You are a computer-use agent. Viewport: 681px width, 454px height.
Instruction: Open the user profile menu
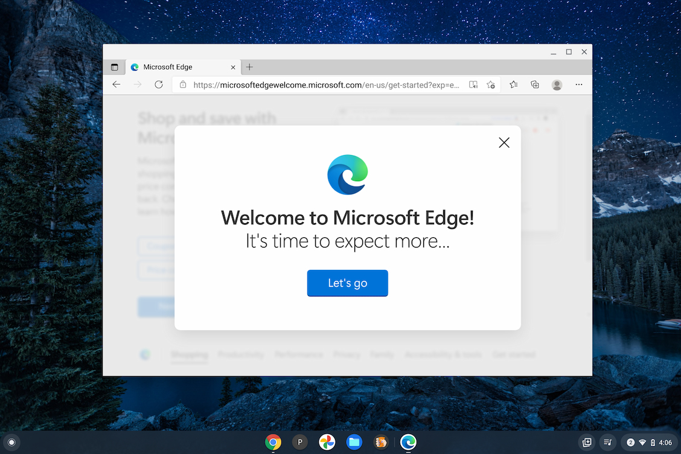coord(557,85)
